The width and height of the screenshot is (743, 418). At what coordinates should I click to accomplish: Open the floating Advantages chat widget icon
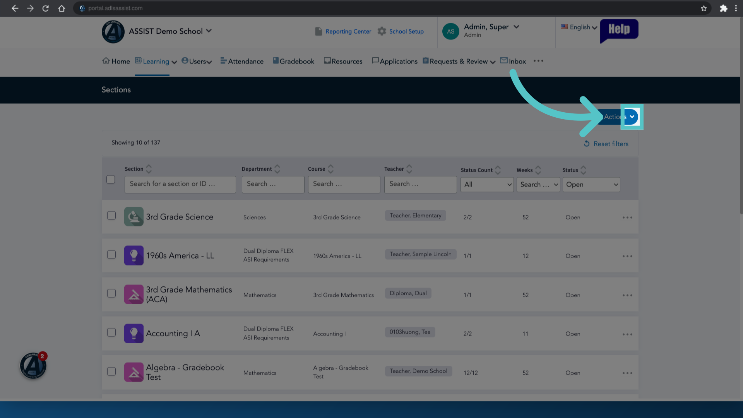[x=33, y=365]
